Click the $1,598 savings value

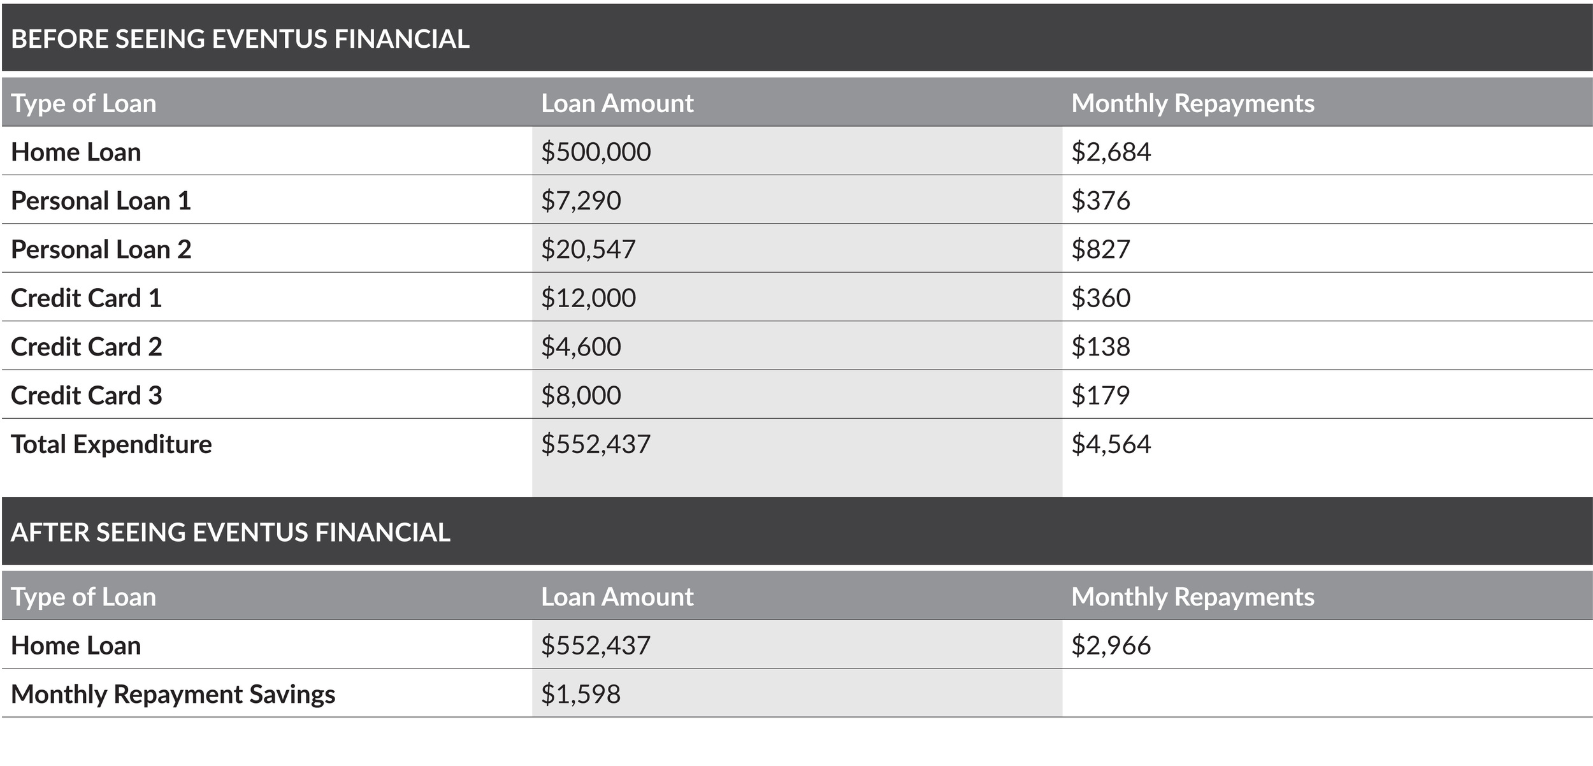(x=580, y=695)
